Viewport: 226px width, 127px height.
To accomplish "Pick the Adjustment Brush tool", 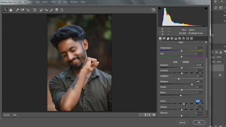I will pos(52,10).
